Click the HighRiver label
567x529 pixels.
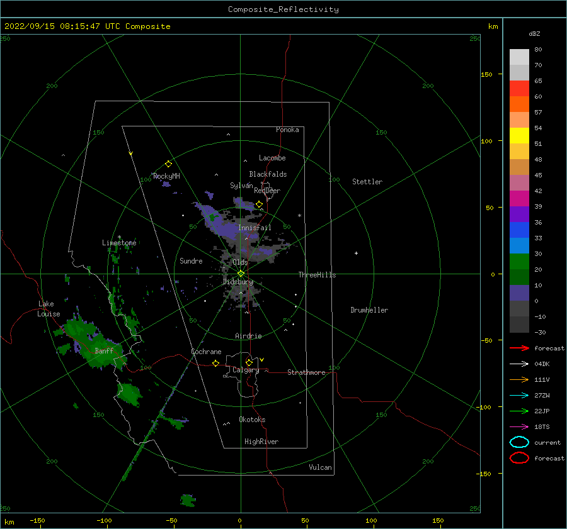pyautogui.click(x=261, y=442)
